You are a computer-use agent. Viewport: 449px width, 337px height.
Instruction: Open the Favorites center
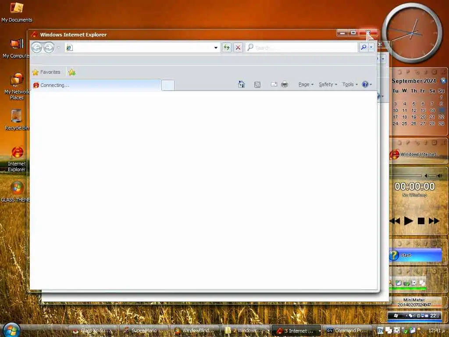click(46, 72)
